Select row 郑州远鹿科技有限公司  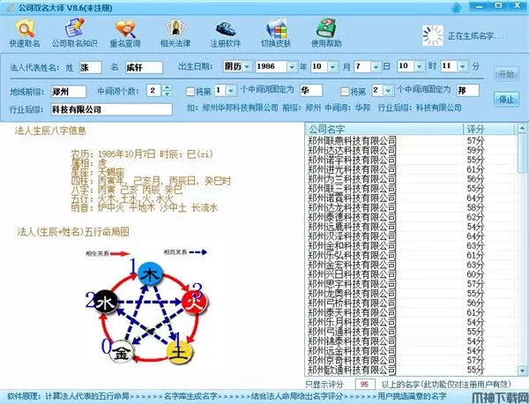411,227
